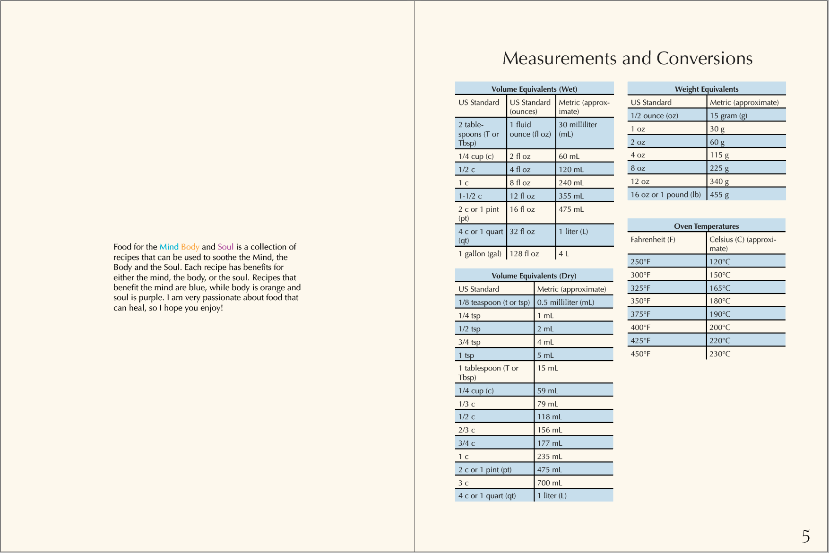Click the '2 tablespoons (T or Tbsp)' cell
829x553 pixels.
click(481, 133)
